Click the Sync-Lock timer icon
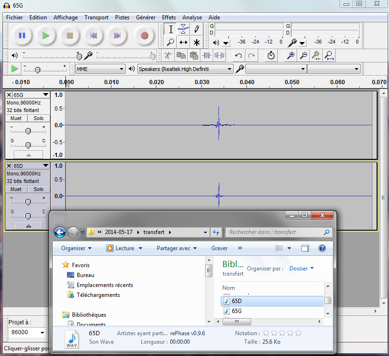 (271, 55)
